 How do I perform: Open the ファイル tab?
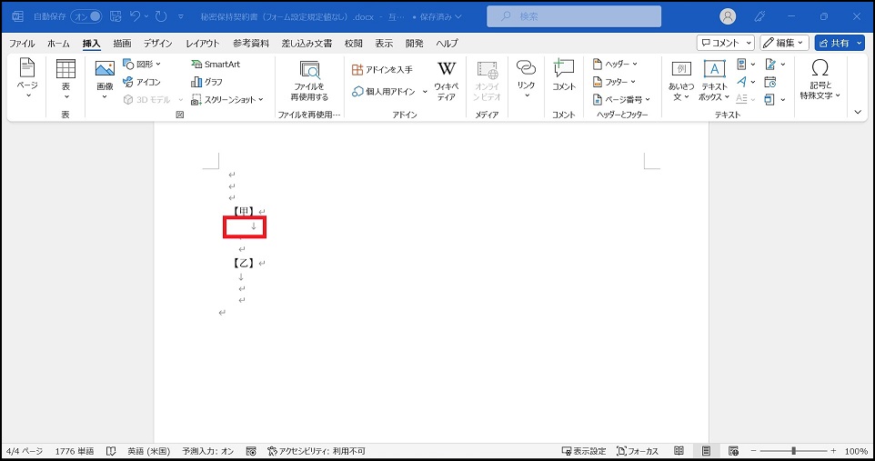tap(22, 43)
